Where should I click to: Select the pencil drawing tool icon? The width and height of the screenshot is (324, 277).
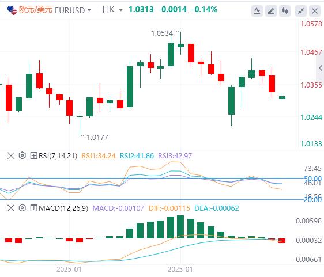tap(271, 11)
